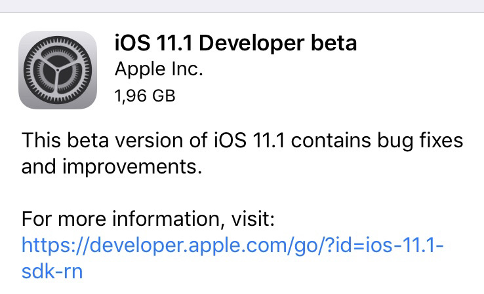Click the word "beta" in the bold title
This screenshot has width=484, height=294.
tap(334, 43)
